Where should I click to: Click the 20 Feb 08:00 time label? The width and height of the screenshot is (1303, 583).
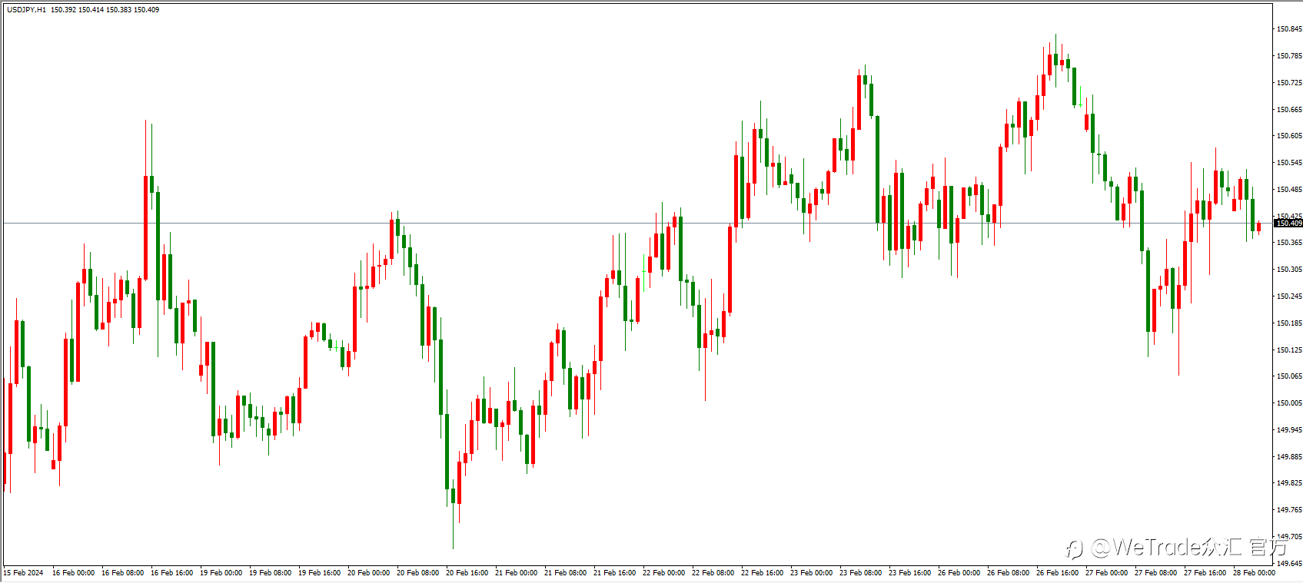tap(418, 573)
